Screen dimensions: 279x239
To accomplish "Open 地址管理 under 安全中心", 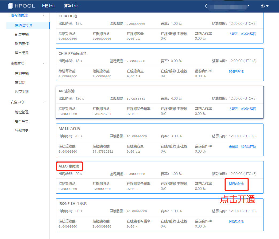I will [x=22, y=112].
